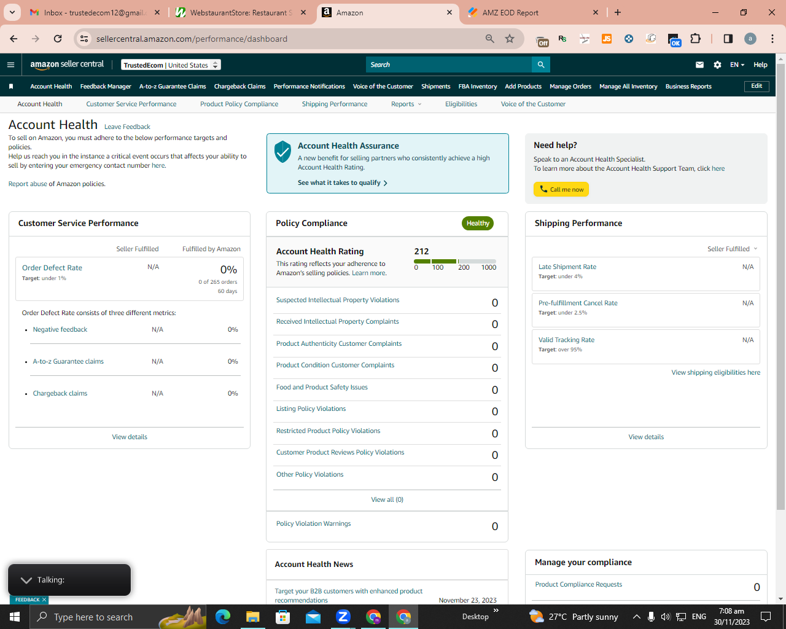Open File Explorer from the taskbar
Image resolution: width=786 pixels, height=629 pixels.
tap(253, 617)
